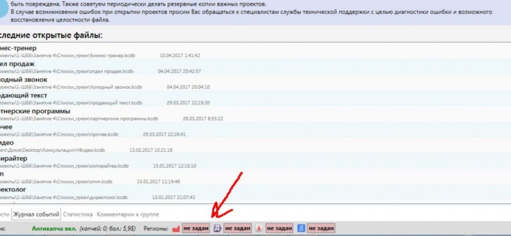Click the file path ending директолог.kcdb

pos(63,197)
